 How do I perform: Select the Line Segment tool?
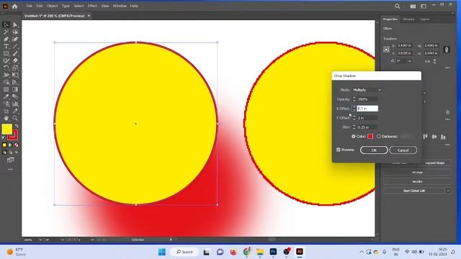pyautogui.click(x=15, y=46)
